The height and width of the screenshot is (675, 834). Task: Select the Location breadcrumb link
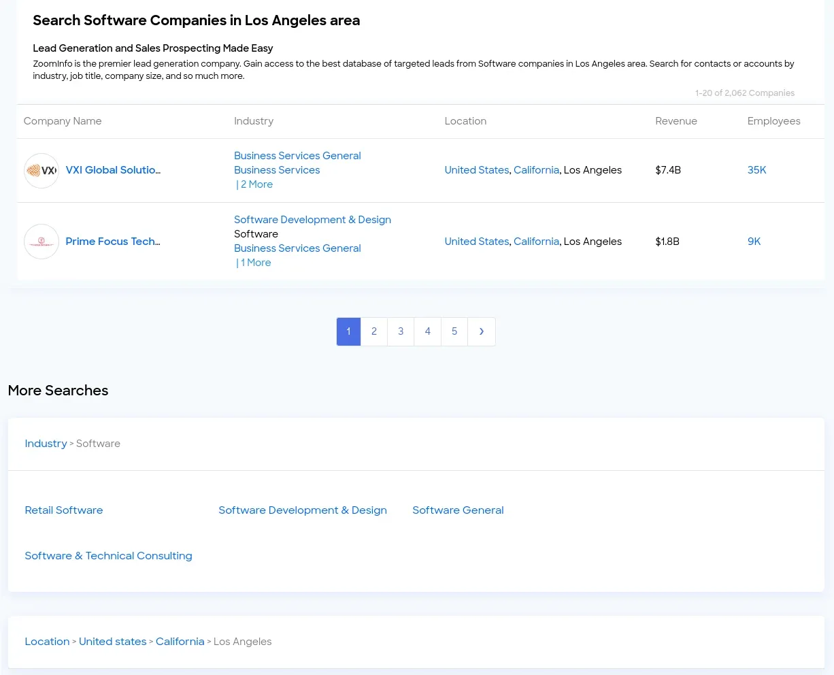click(x=47, y=641)
